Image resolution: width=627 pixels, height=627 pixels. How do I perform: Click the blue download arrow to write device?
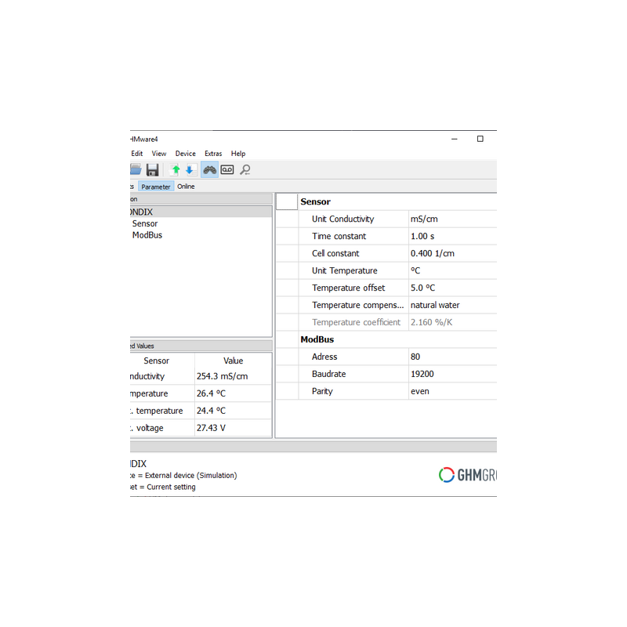click(190, 169)
